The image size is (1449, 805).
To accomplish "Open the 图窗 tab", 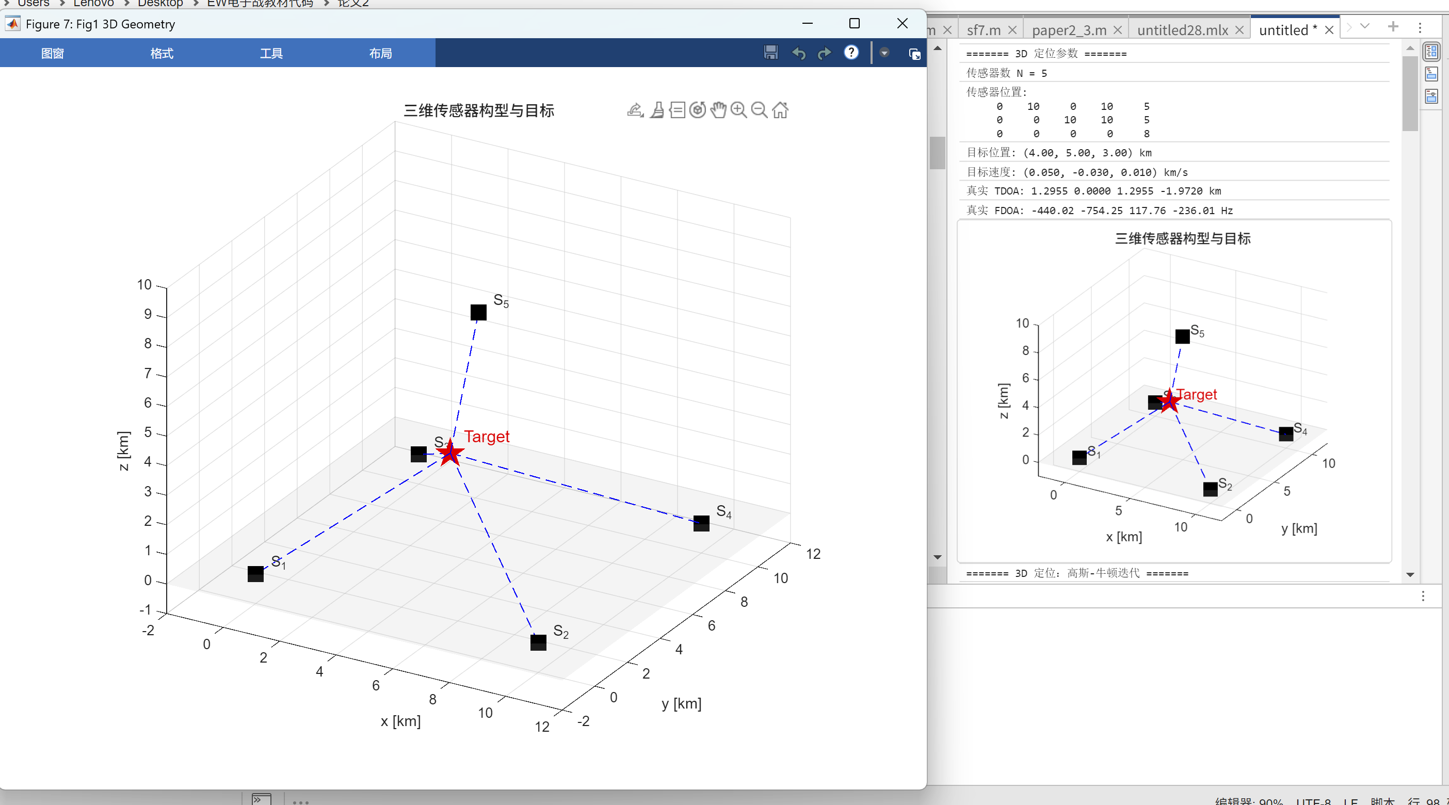I will (53, 54).
